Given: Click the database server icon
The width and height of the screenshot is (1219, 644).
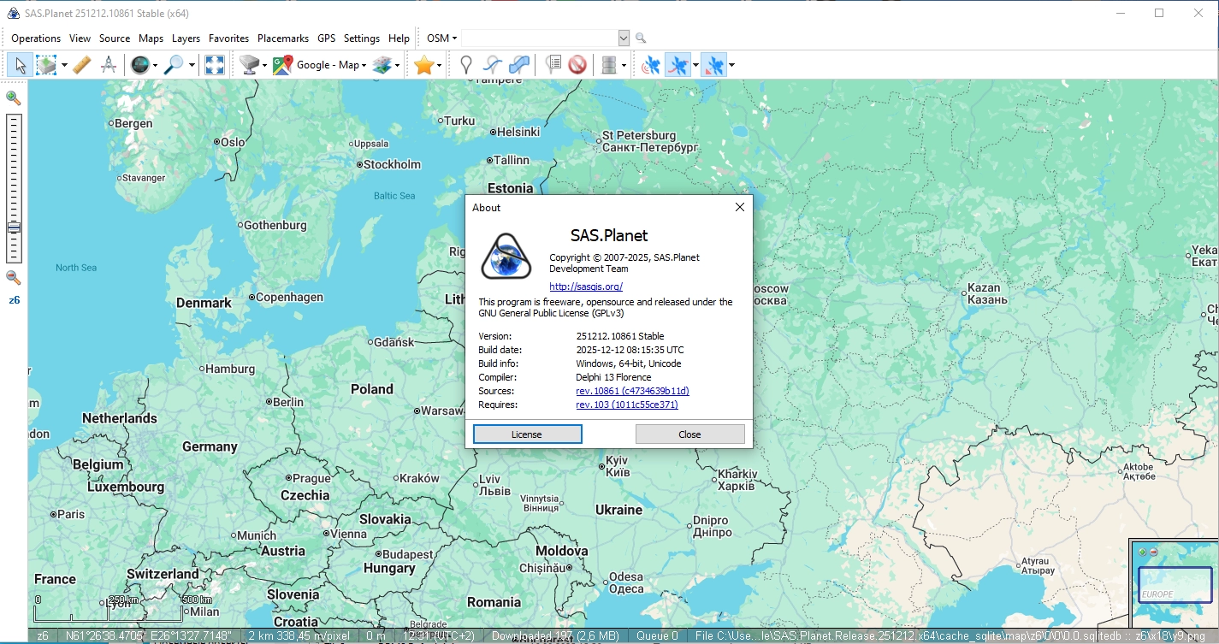Looking at the screenshot, I should (x=609, y=65).
